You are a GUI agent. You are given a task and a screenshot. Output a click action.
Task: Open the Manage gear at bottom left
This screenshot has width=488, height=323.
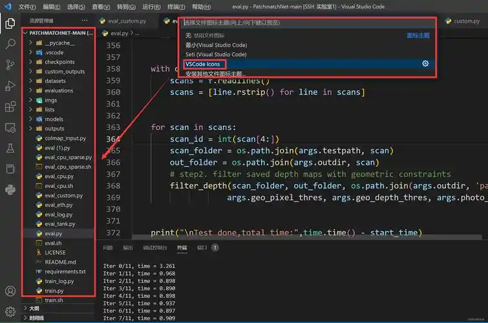click(10, 311)
